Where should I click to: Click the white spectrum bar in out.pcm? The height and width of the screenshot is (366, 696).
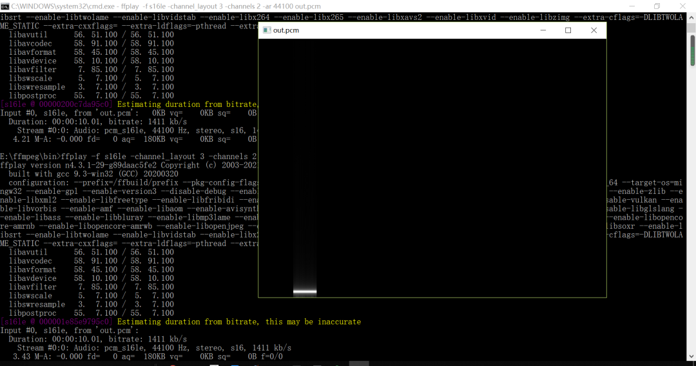pos(305,292)
